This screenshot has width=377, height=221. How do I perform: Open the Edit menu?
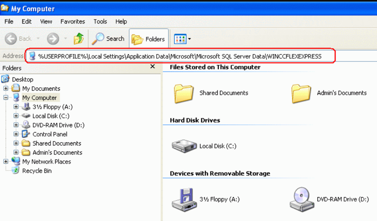[x=27, y=22]
